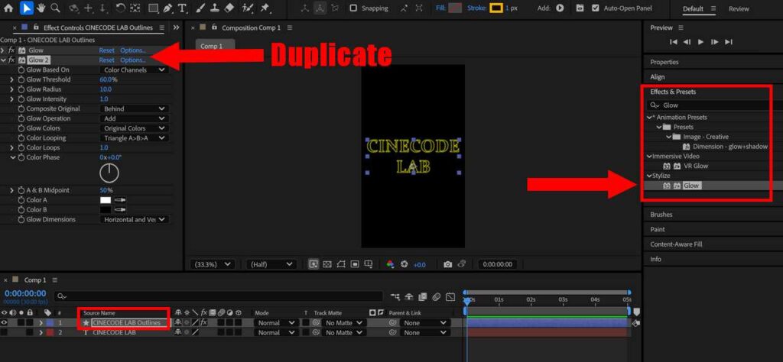Toggle visibility of CINECODE LAB Outlines layer

(x=5, y=322)
